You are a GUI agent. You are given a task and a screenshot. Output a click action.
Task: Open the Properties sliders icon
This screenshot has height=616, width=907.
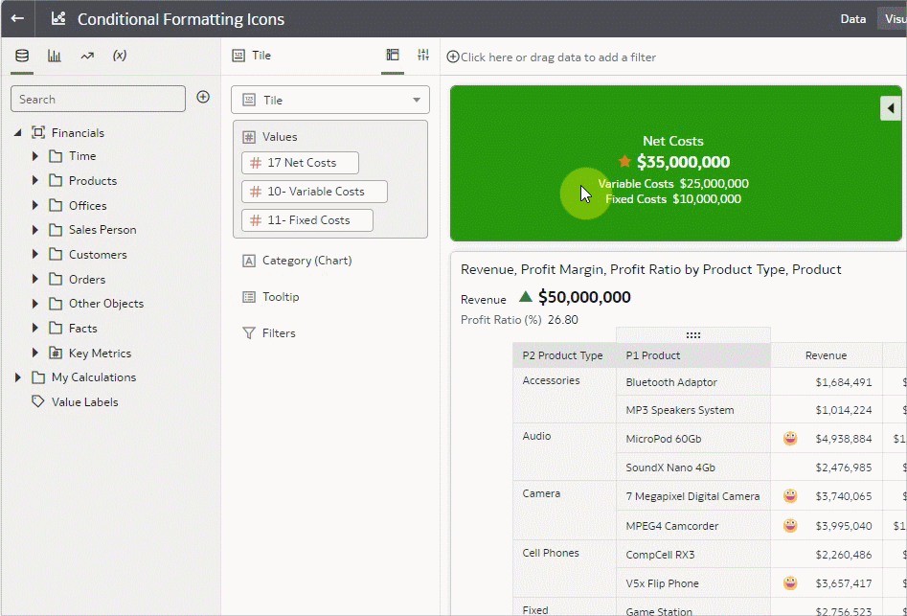pyautogui.click(x=423, y=55)
